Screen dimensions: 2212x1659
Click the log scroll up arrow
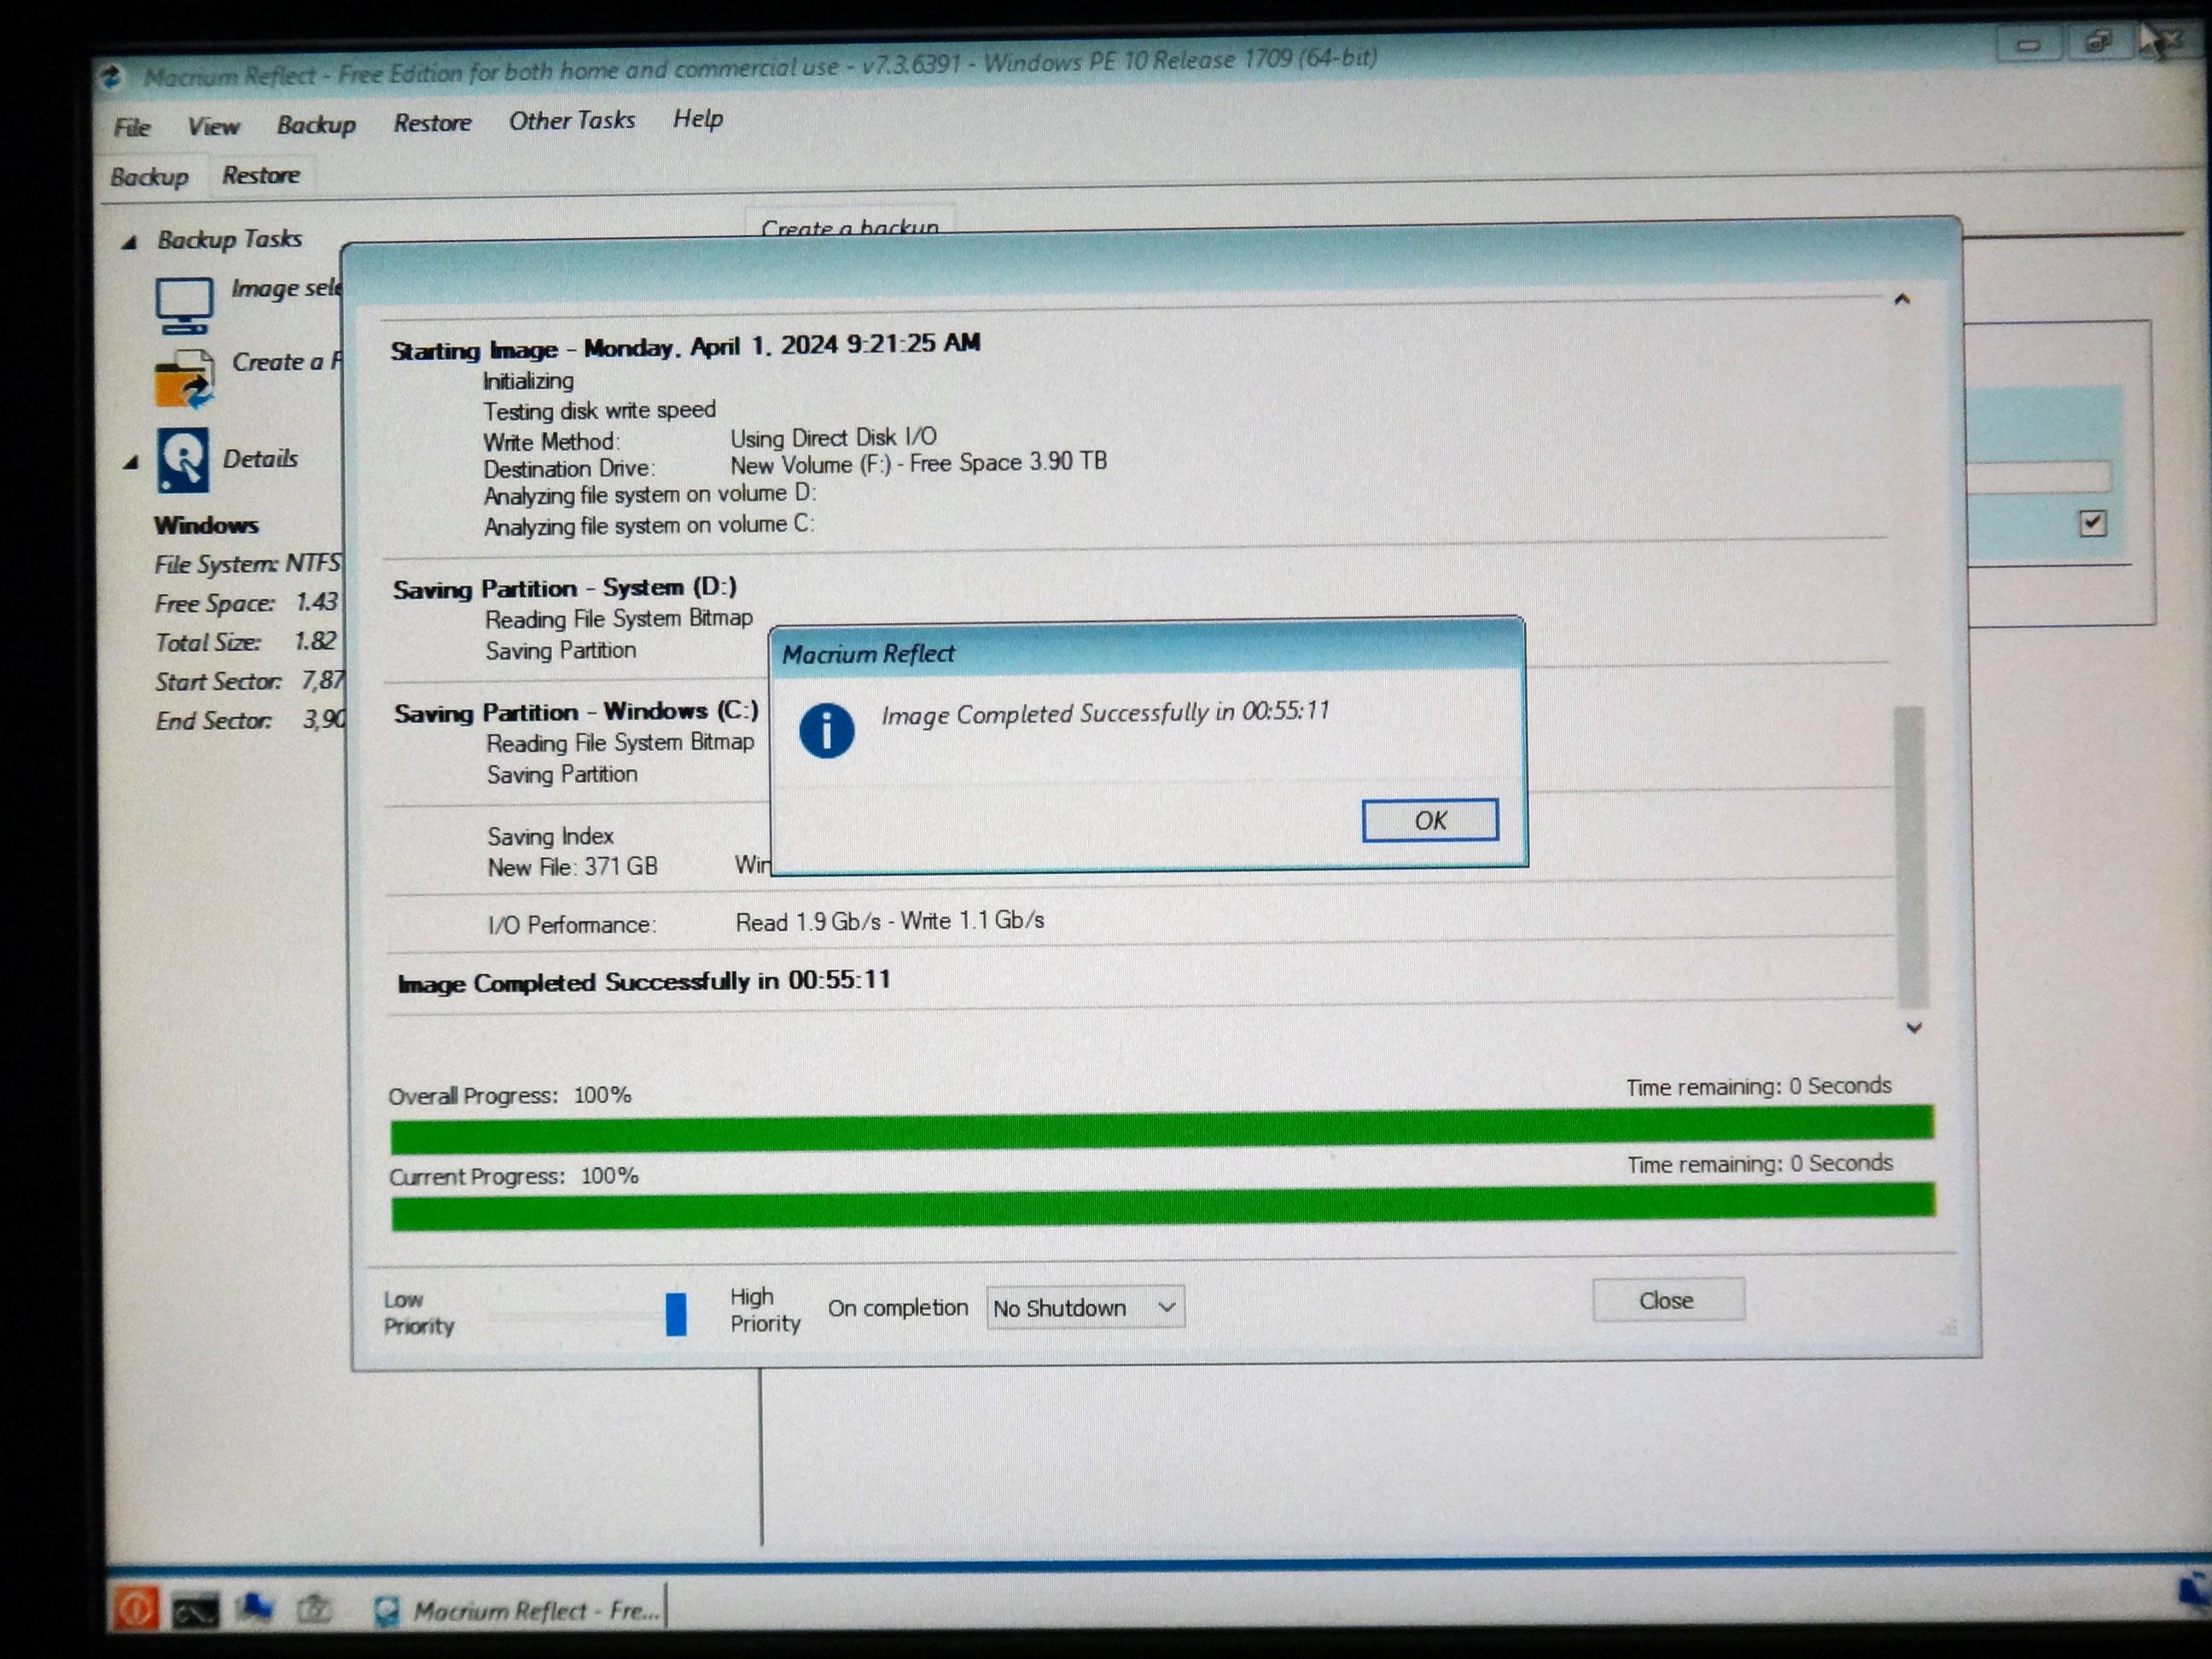point(1902,299)
